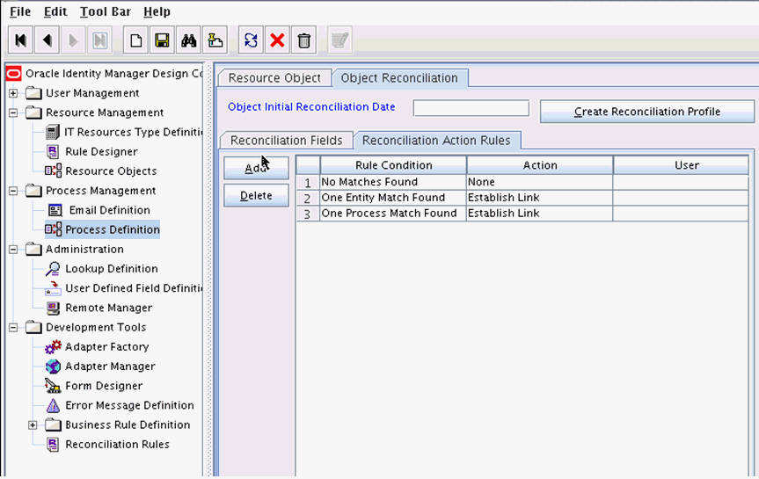This screenshot has height=479, width=759.
Task: Click the New blank document icon
Action: click(135, 40)
